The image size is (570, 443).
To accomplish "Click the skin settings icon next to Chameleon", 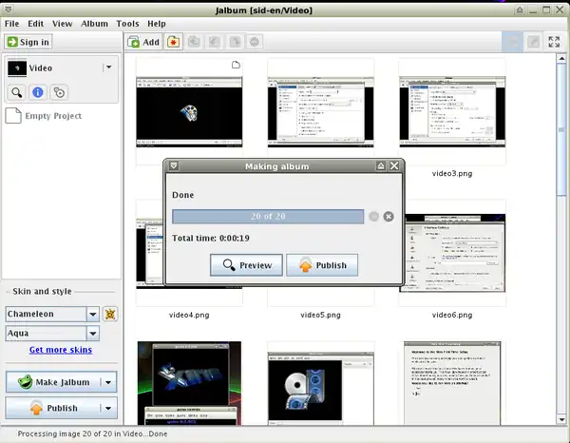I will (x=110, y=314).
